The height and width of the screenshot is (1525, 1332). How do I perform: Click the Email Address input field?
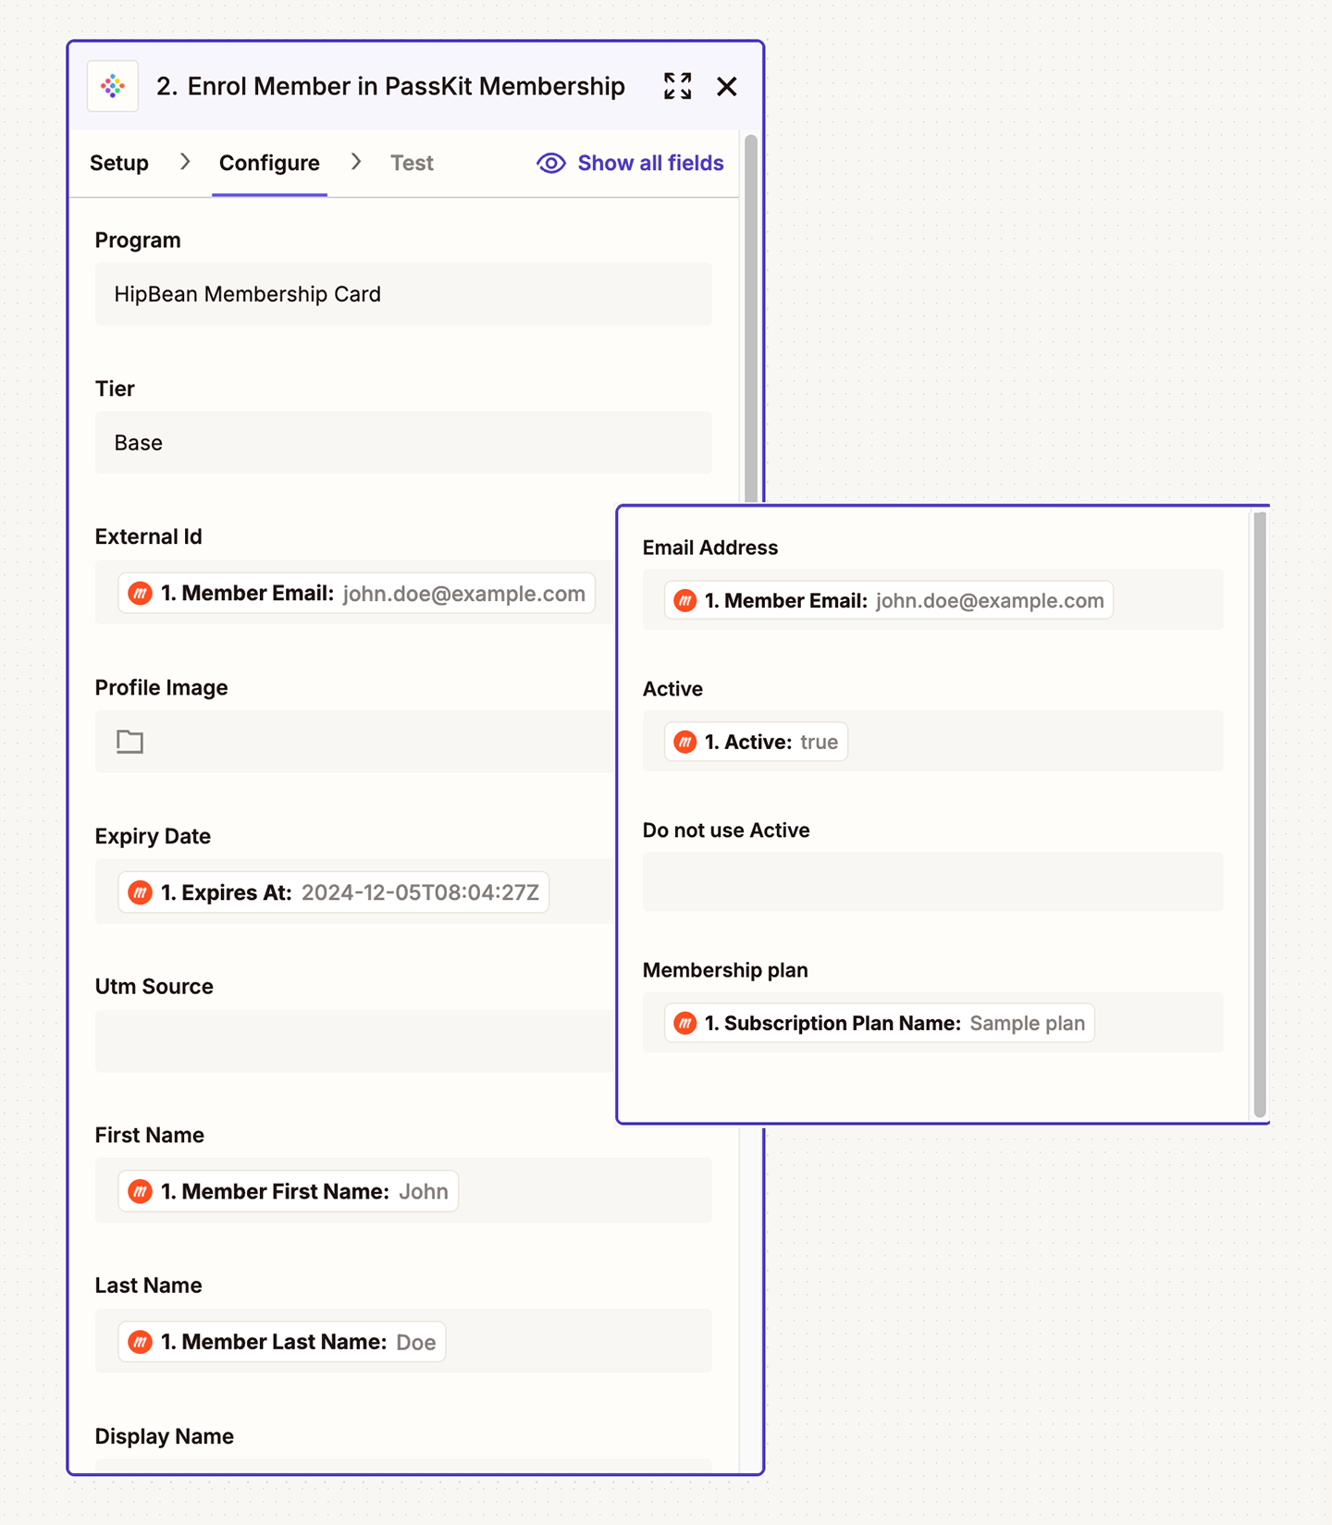pos(932,600)
